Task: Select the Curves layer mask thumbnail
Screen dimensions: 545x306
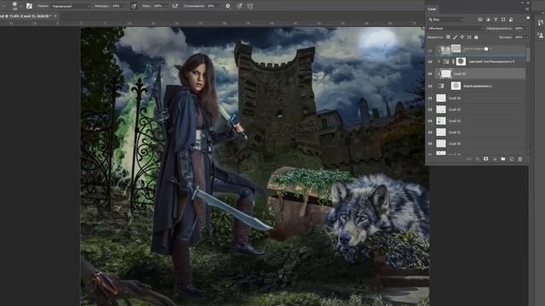Action: [x=456, y=86]
